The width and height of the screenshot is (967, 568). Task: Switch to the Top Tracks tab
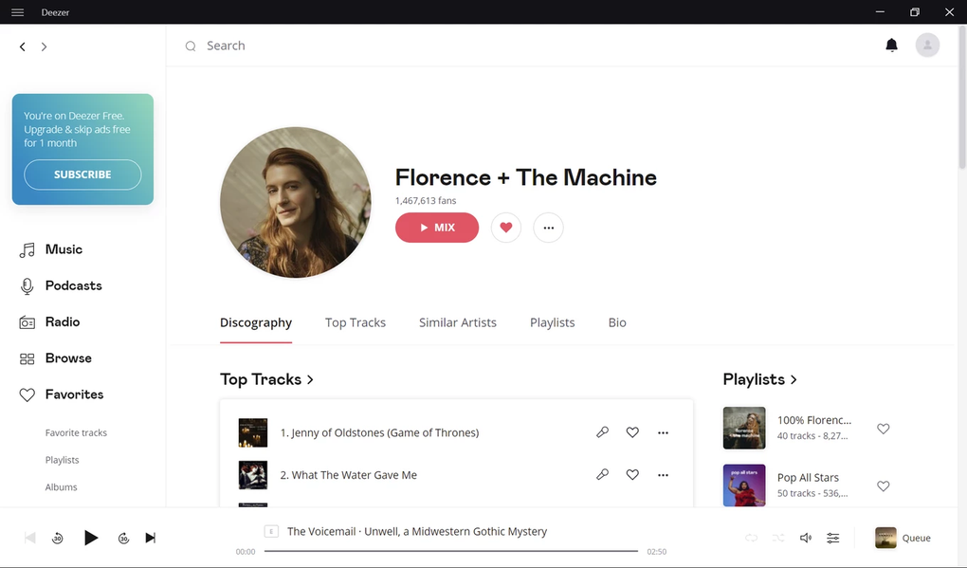355,322
